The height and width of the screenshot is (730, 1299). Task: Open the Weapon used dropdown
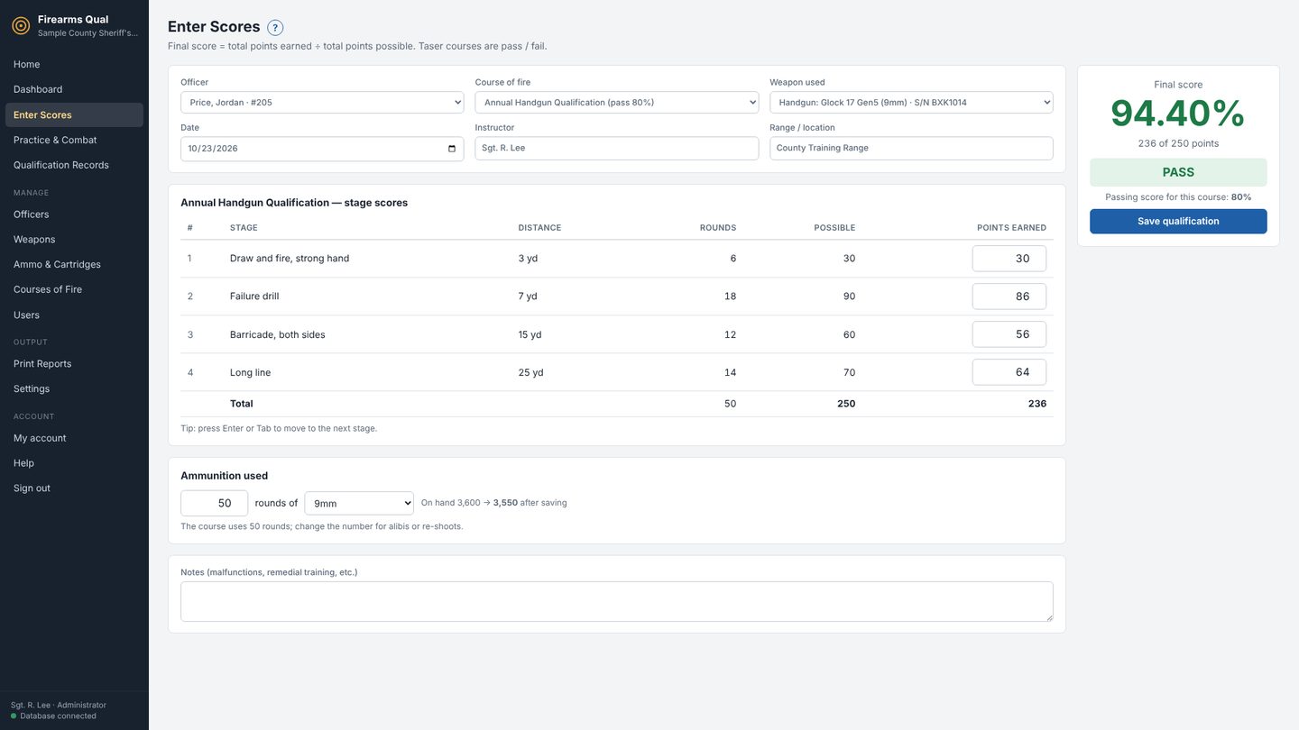[911, 103]
